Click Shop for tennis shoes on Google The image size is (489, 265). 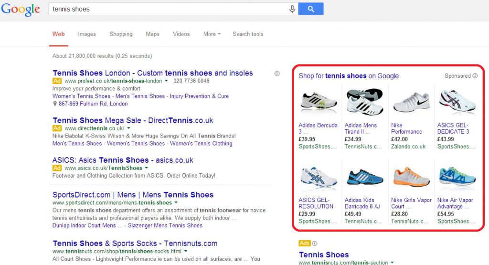pyautogui.click(x=349, y=76)
